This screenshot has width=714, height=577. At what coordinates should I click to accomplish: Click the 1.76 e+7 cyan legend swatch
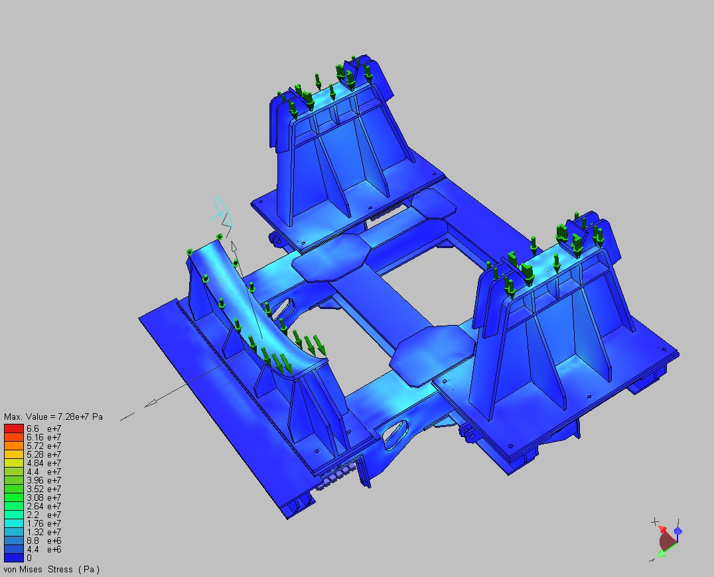coord(14,524)
